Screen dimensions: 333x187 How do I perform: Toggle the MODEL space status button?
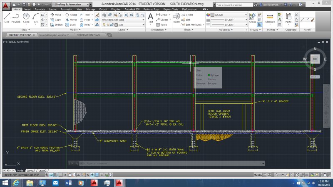(x=258, y=175)
